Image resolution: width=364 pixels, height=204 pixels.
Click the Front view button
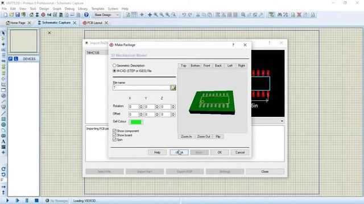point(206,66)
